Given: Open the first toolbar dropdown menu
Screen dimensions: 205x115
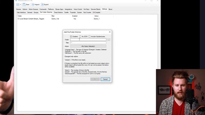Looking at the screenshot, I should click(19, 4).
